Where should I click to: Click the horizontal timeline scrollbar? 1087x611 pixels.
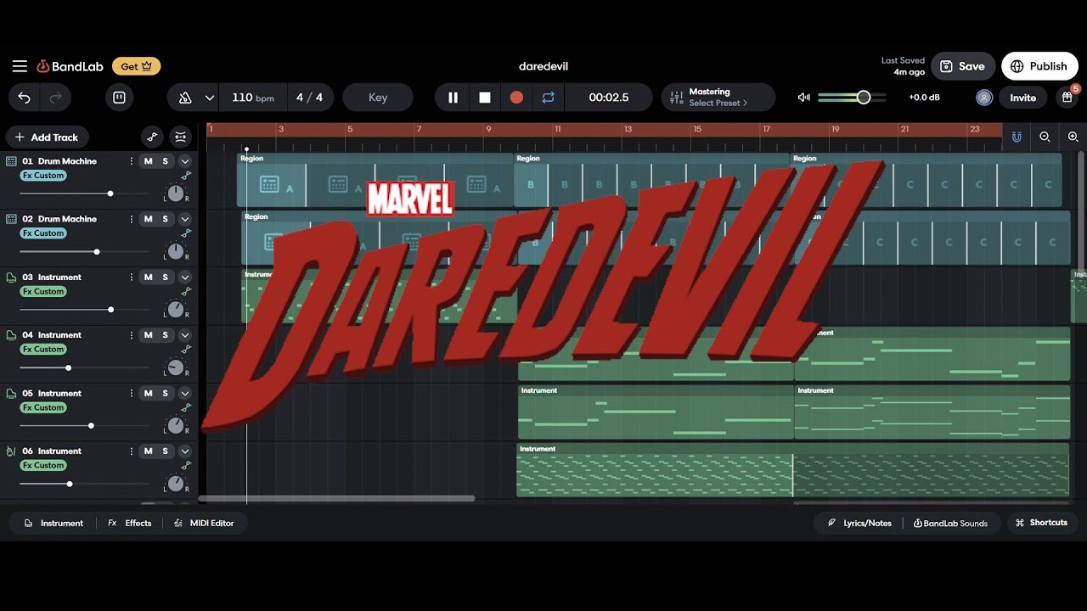337,499
